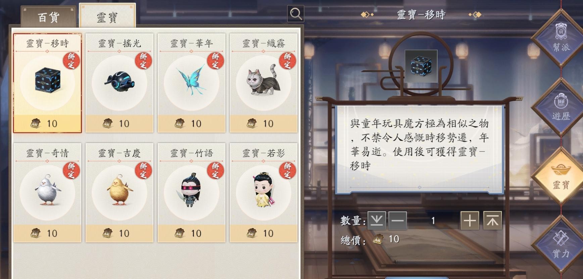Select the 靈寶-奇情 white bird item

(x=47, y=193)
